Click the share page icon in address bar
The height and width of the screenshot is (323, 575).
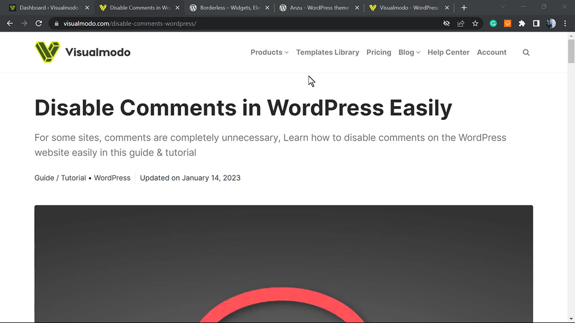[x=461, y=23]
